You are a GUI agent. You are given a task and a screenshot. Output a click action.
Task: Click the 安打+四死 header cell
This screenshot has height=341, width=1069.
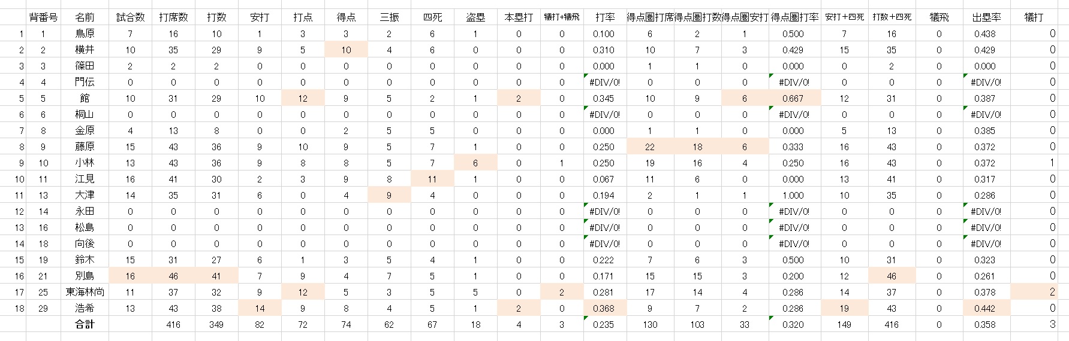point(844,17)
